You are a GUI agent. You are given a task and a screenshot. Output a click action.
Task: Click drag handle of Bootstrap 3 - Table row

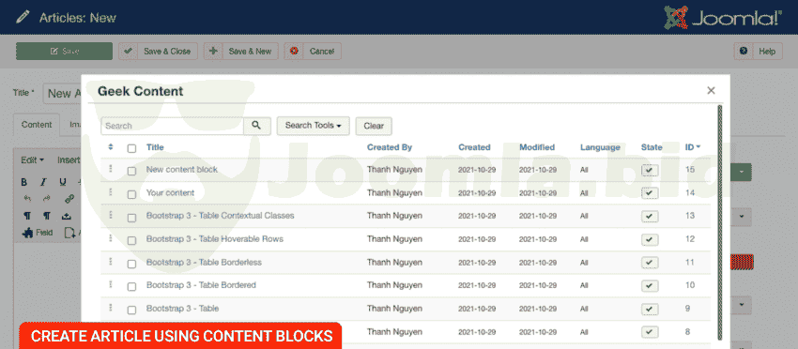tap(111, 308)
